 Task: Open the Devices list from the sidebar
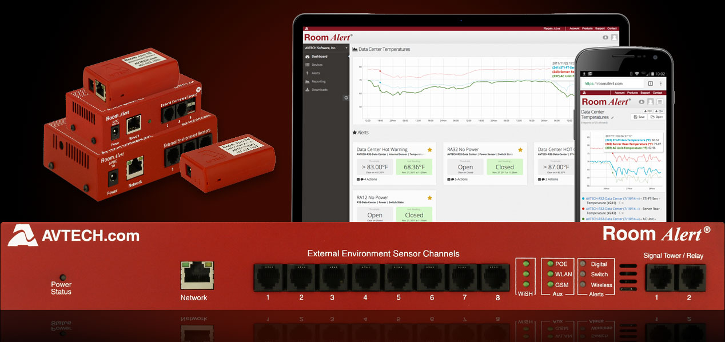point(317,65)
